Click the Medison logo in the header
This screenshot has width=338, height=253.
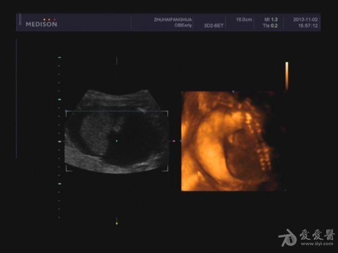pyautogui.click(x=42, y=23)
